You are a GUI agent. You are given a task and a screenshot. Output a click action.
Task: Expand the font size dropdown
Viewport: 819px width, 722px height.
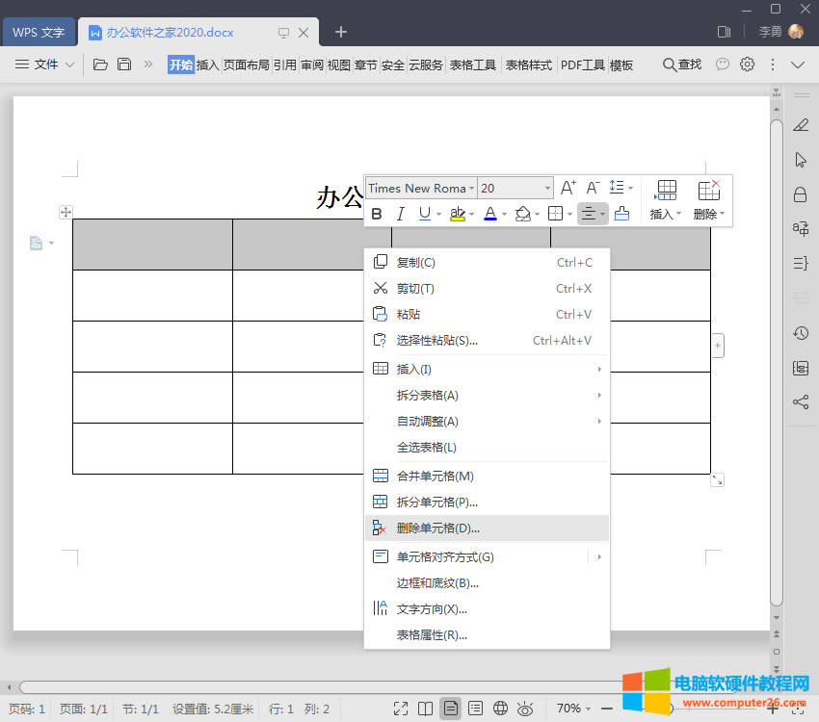tap(547, 189)
